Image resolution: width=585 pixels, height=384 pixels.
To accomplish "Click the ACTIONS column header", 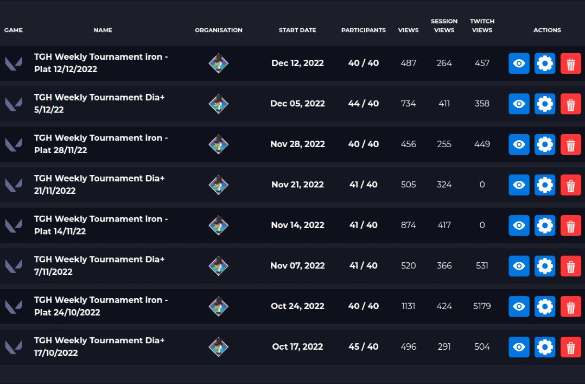I will 547,30.
